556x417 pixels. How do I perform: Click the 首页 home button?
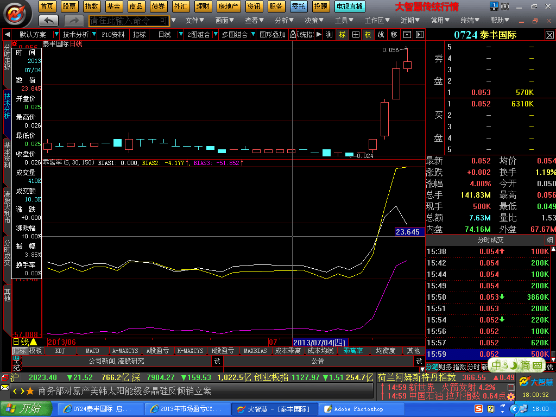pos(47,7)
